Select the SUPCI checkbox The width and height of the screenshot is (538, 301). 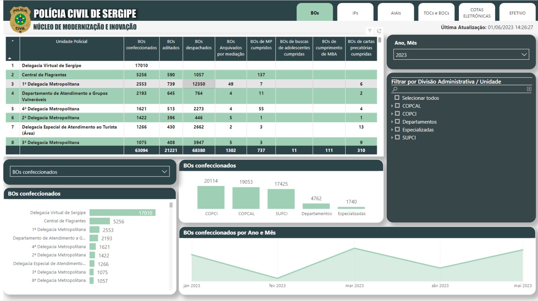pyautogui.click(x=397, y=137)
